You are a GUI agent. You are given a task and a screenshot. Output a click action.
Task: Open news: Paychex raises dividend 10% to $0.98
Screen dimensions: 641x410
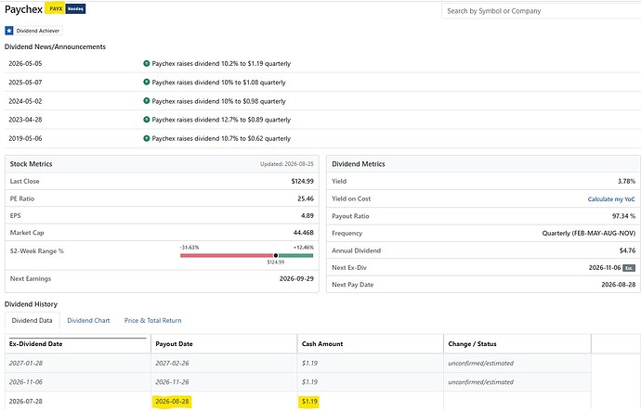point(218,101)
